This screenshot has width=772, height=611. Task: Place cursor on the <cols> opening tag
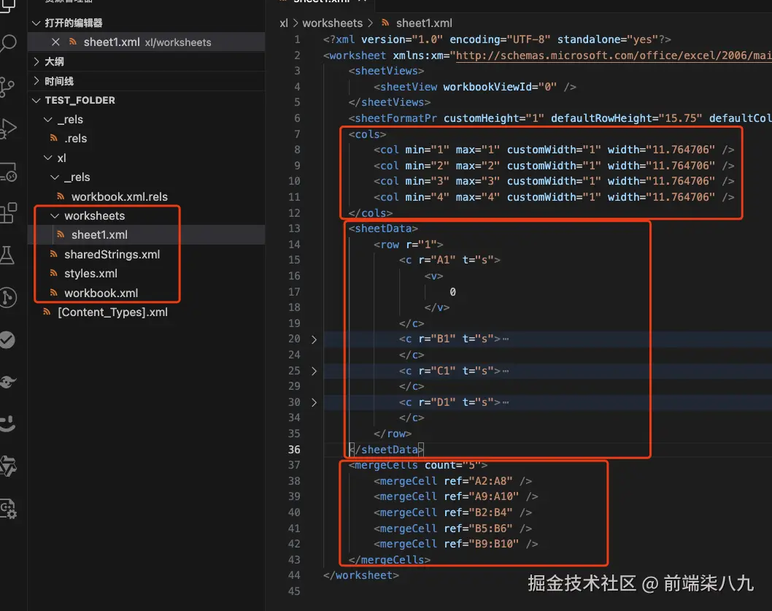tap(367, 134)
